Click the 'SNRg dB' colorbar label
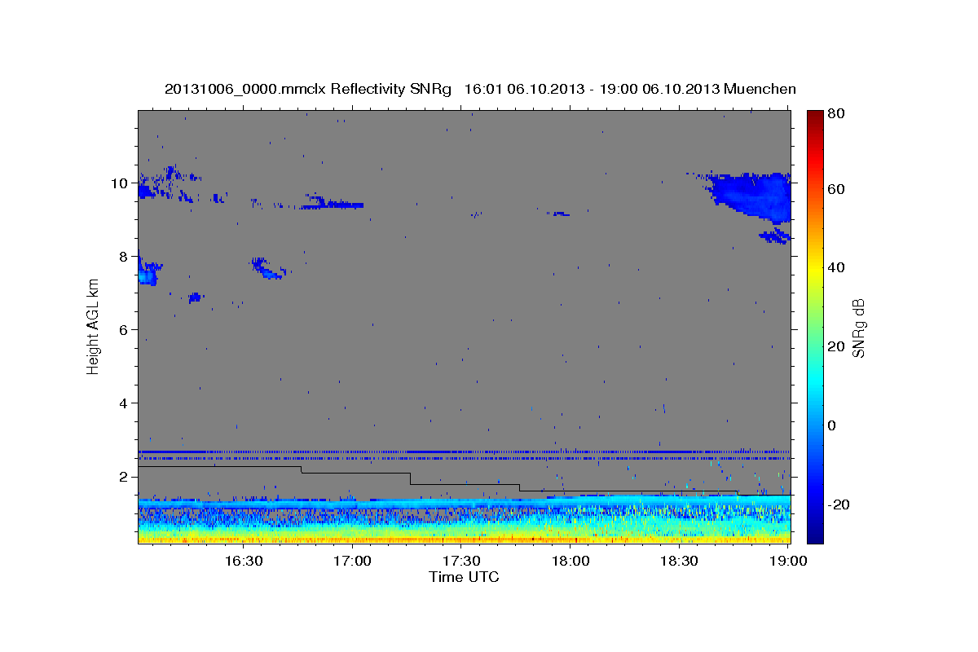 tap(858, 328)
